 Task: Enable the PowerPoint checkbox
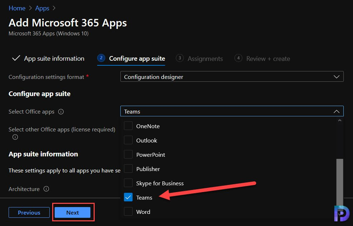128,155
